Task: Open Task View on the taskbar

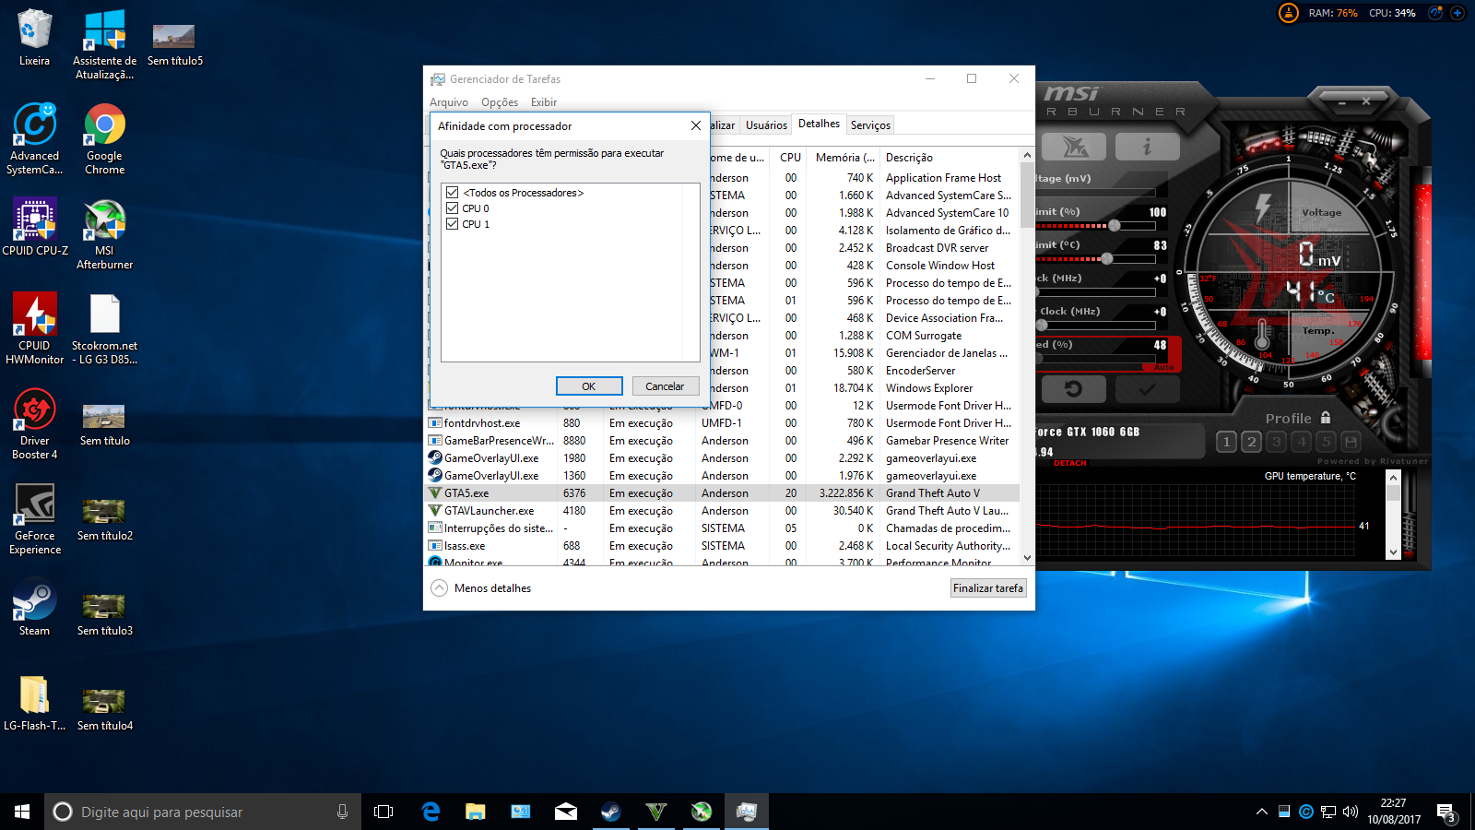Action: (383, 812)
